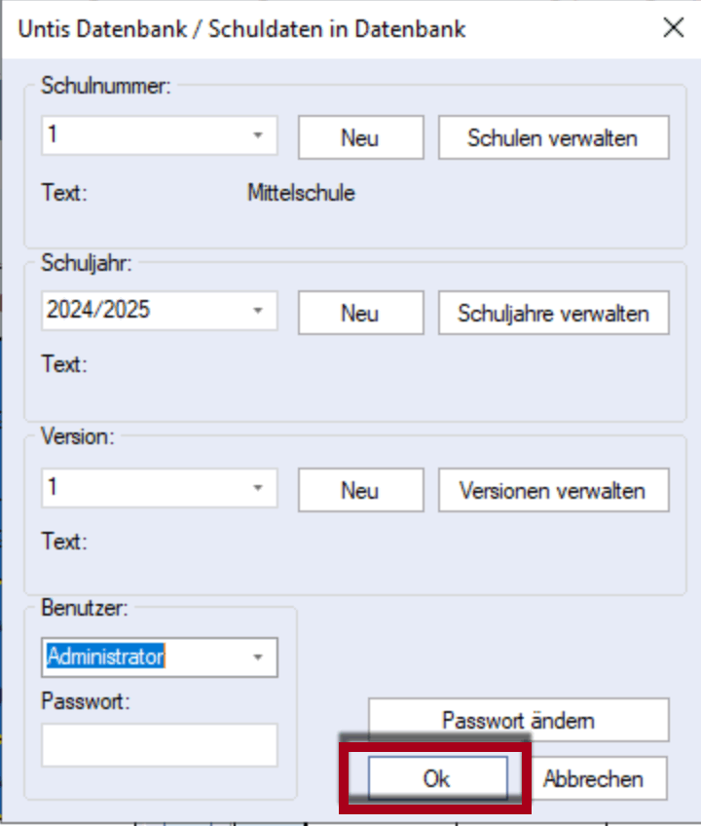Close the Untis Datenbank dialog
The height and width of the screenshot is (826, 701).
674,28
